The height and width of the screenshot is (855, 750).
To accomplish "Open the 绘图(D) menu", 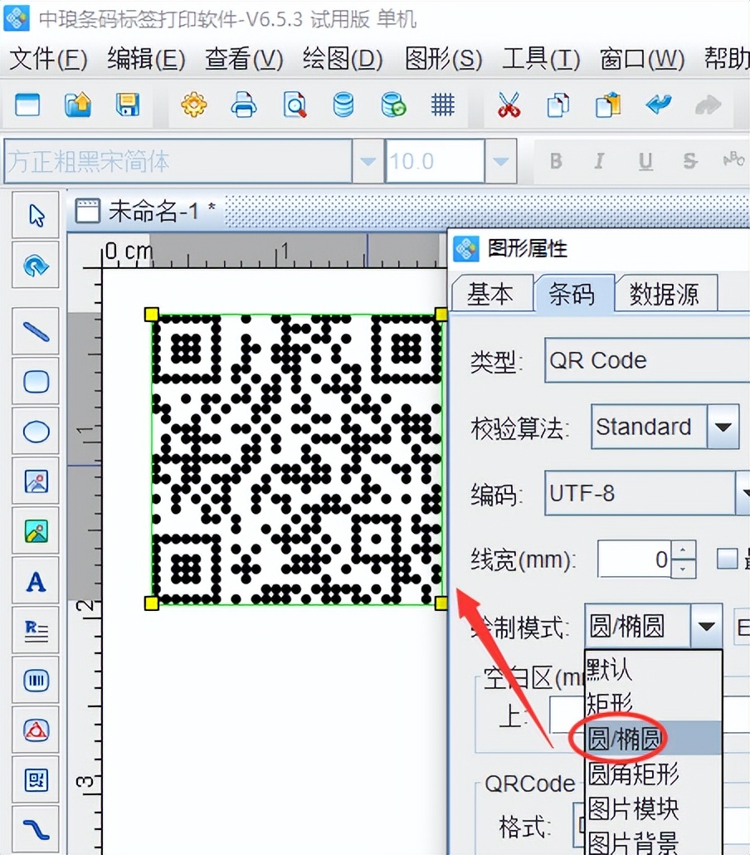I will pos(343,59).
